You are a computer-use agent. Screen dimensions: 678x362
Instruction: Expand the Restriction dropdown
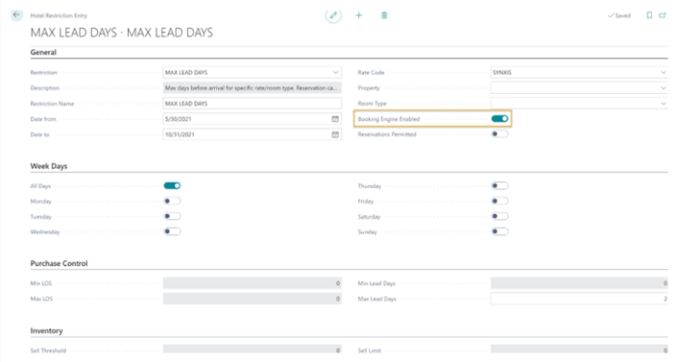pyautogui.click(x=335, y=73)
